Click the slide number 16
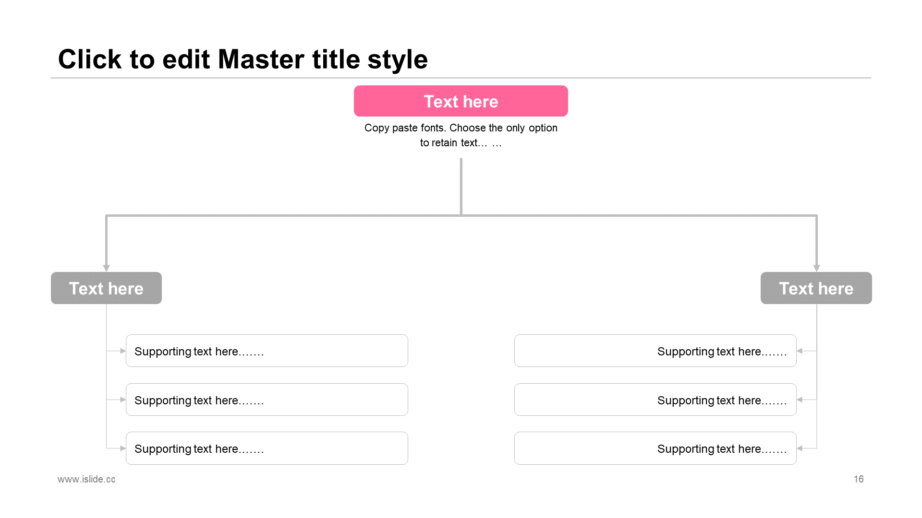This screenshot has width=922, height=518. (x=859, y=479)
